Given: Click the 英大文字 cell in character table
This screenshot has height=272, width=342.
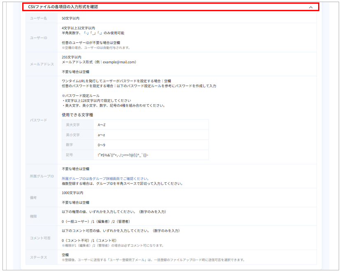Looking at the screenshot, I should (x=73, y=125).
